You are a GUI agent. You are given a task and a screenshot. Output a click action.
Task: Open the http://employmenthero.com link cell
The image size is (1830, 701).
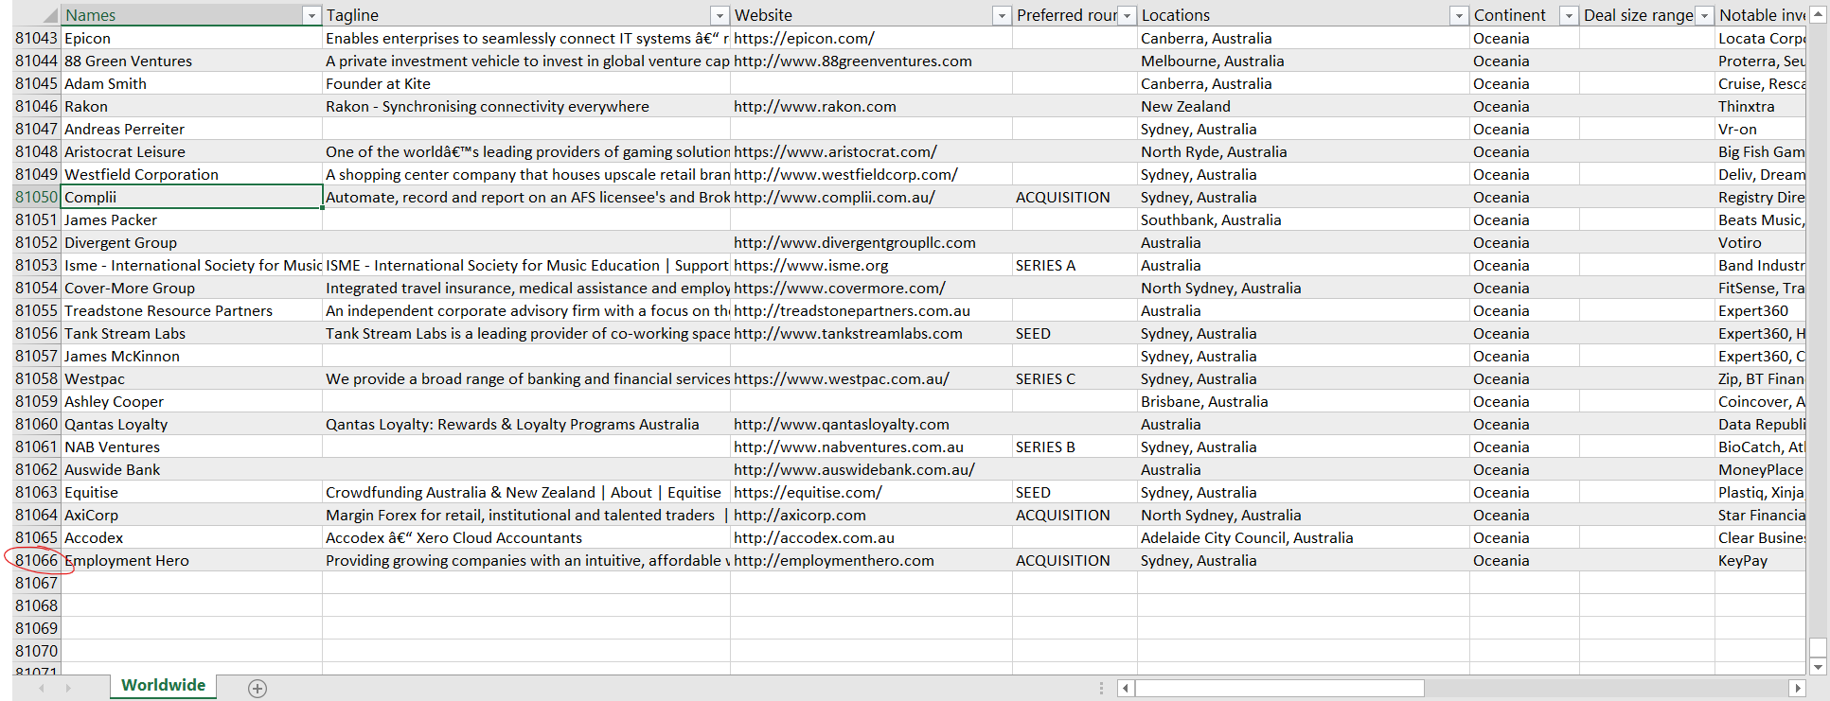(x=871, y=560)
